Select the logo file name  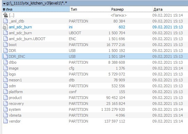[12, 74]
